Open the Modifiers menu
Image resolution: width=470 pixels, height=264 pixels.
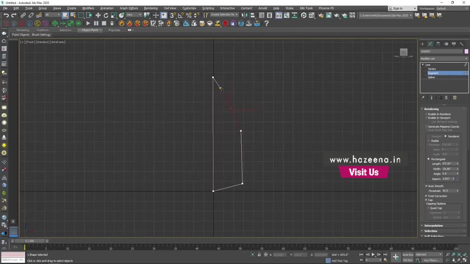tap(88, 8)
